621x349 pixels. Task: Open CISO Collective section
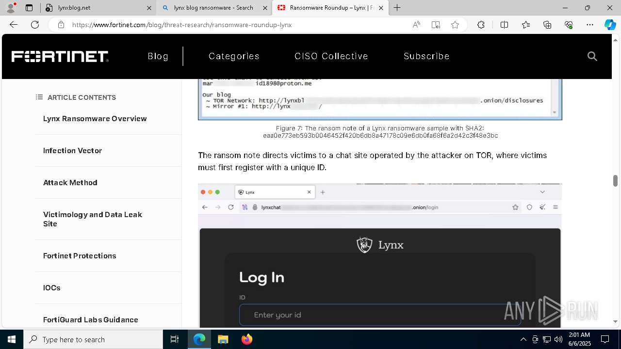[331, 56]
